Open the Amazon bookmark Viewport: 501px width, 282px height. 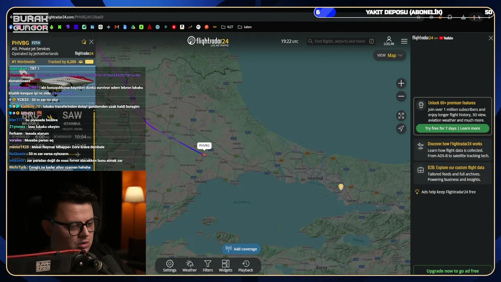tap(182, 27)
